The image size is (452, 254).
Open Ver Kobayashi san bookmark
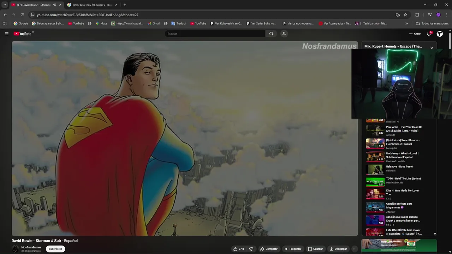click(226, 24)
